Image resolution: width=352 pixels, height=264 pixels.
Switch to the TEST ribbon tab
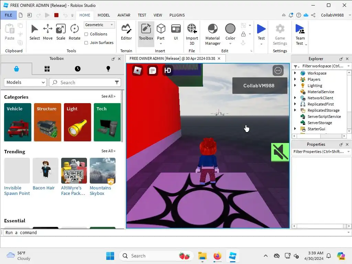click(x=142, y=15)
